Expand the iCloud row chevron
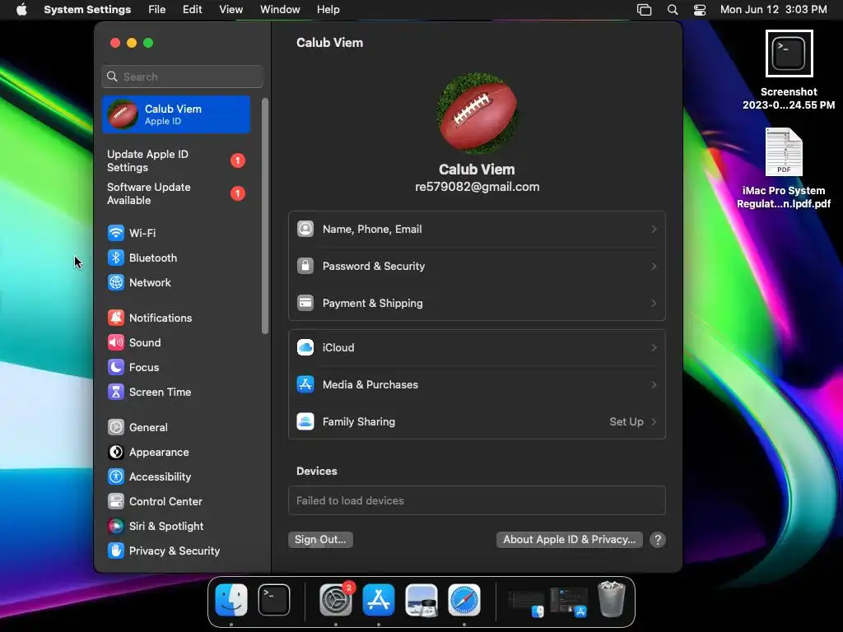 click(x=654, y=347)
